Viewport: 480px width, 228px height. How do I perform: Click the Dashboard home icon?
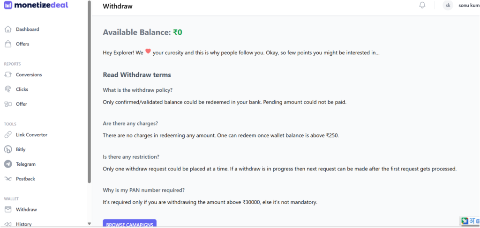8,29
